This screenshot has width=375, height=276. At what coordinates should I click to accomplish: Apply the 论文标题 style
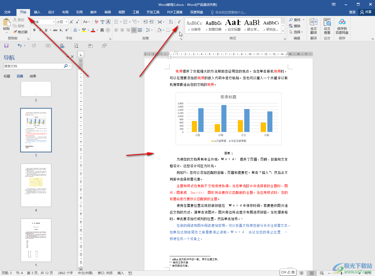[x=233, y=25]
